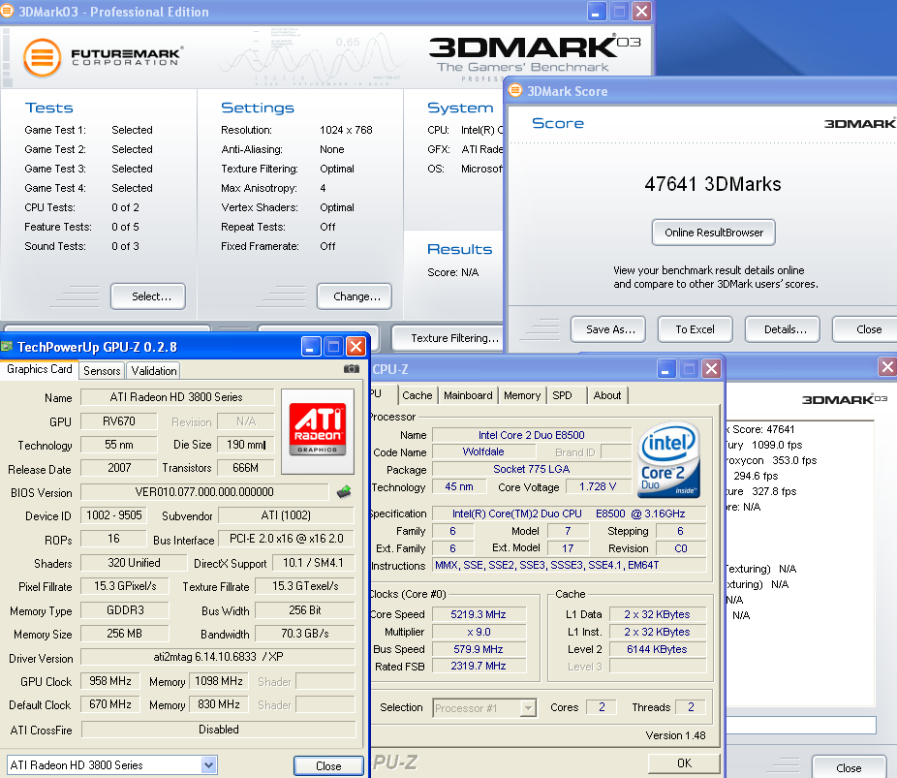897x778 pixels.
Task: Click the Bus Speed 579.9 MHz value
Action: coord(479,649)
